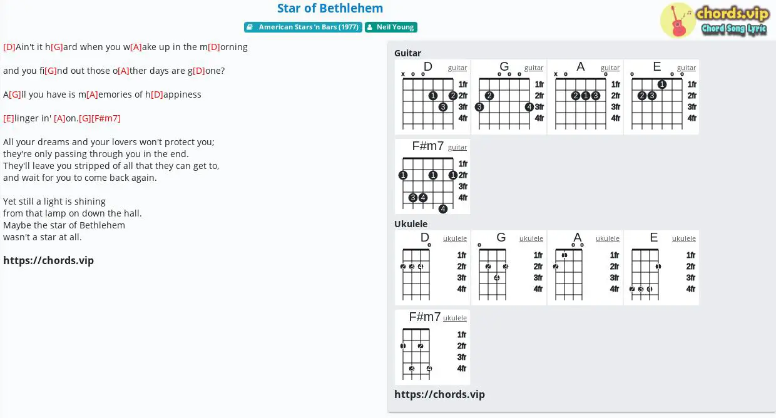
Task: Click the guitar D chord diagram
Action: 432,97
